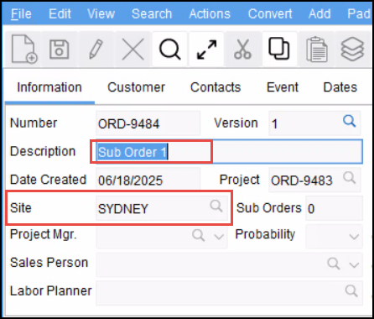Click the stacked layers icon
The image size is (374, 319).
coord(352,50)
